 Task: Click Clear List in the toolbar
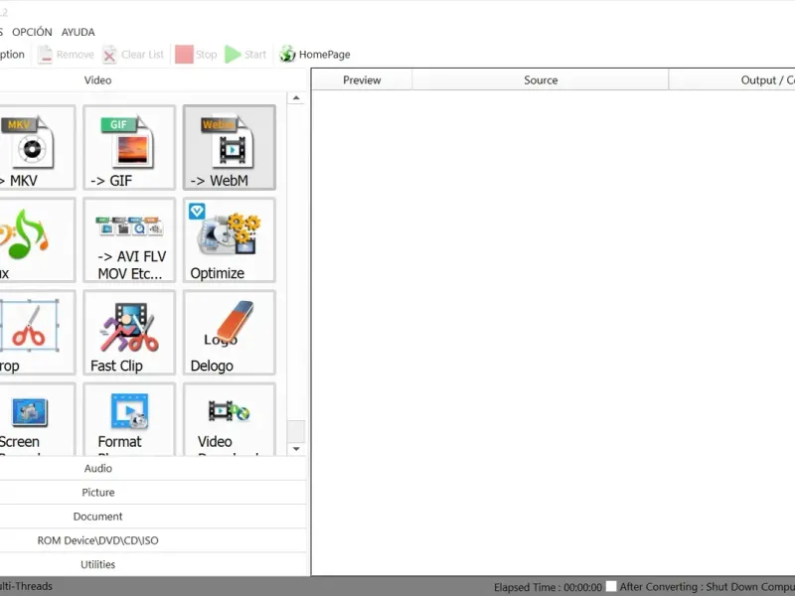[133, 55]
